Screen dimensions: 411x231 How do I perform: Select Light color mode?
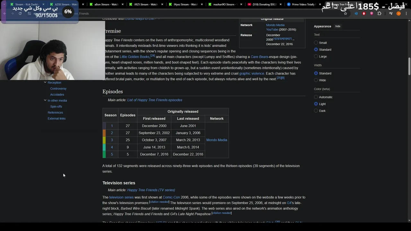pyautogui.click(x=316, y=104)
